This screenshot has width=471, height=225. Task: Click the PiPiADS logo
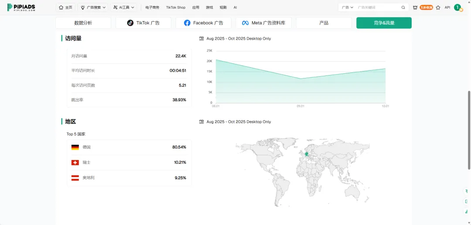click(x=21, y=7)
